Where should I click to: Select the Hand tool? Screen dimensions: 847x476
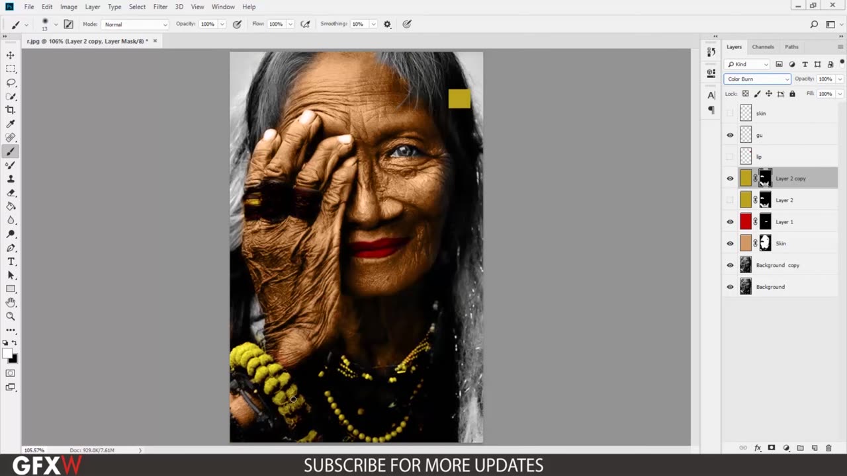[x=11, y=302]
